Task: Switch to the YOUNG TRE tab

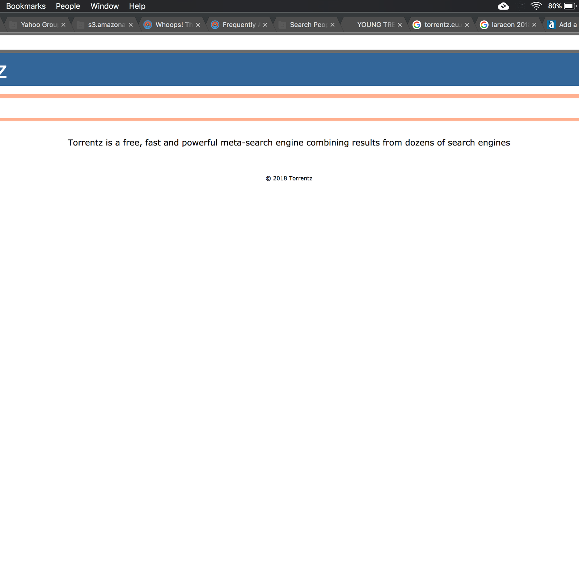Action: [374, 25]
